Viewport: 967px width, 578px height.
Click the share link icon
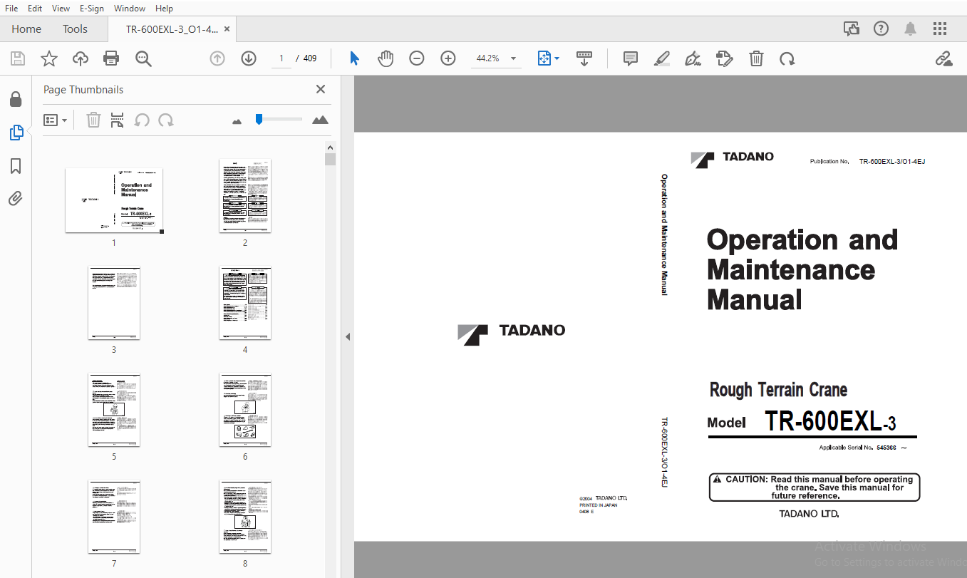944,58
